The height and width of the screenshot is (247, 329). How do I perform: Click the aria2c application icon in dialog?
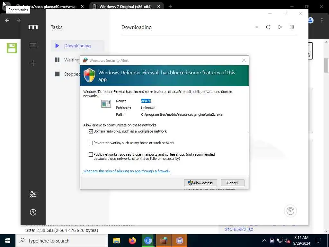106,104
